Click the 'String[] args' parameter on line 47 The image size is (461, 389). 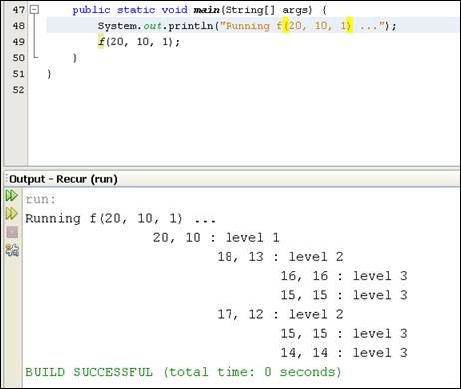click(268, 10)
